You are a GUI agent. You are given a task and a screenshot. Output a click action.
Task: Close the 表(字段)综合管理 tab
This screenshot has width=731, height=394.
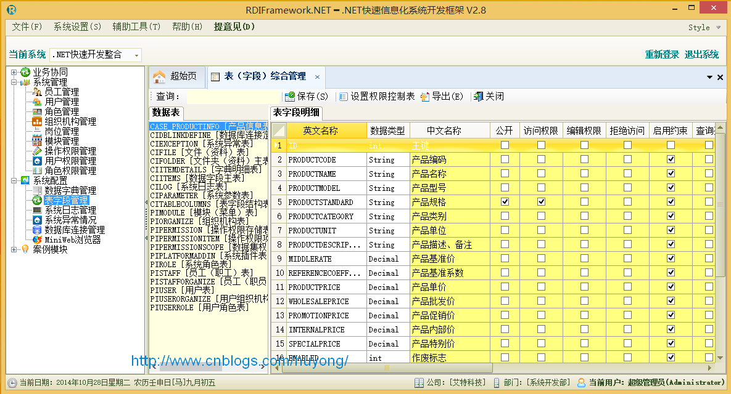[x=318, y=77]
